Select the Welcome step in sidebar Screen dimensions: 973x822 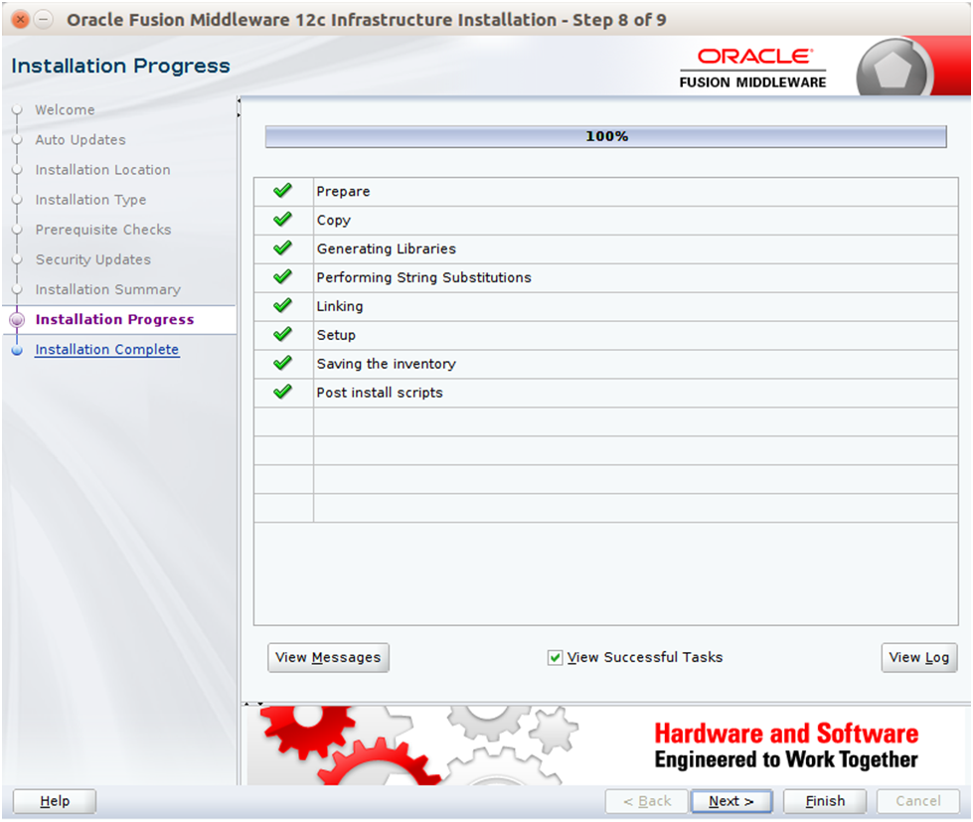66,109
